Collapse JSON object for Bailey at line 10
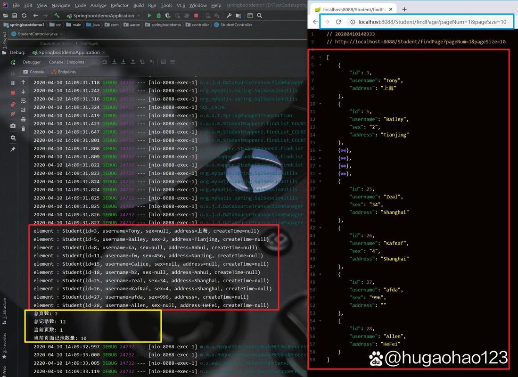Image resolution: width=518 pixels, height=377 pixels. click(320, 104)
